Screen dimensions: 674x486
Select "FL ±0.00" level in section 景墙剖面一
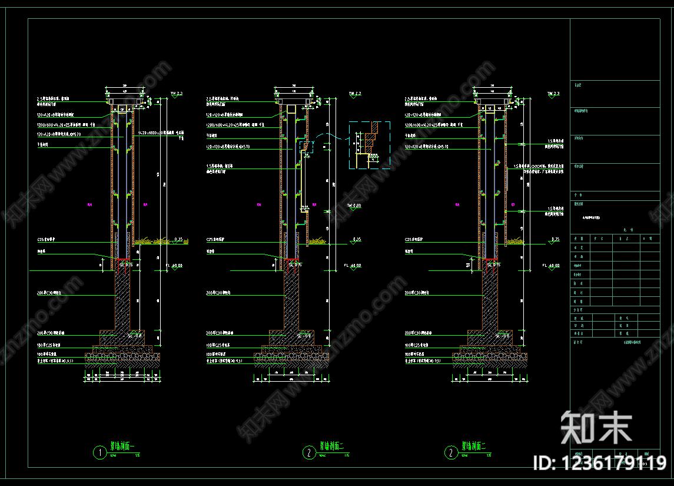[x=174, y=266]
